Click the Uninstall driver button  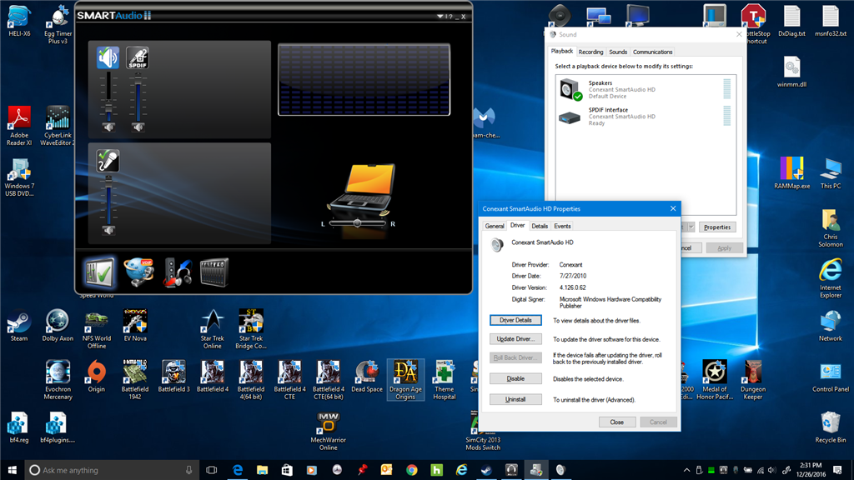click(x=515, y=399)
